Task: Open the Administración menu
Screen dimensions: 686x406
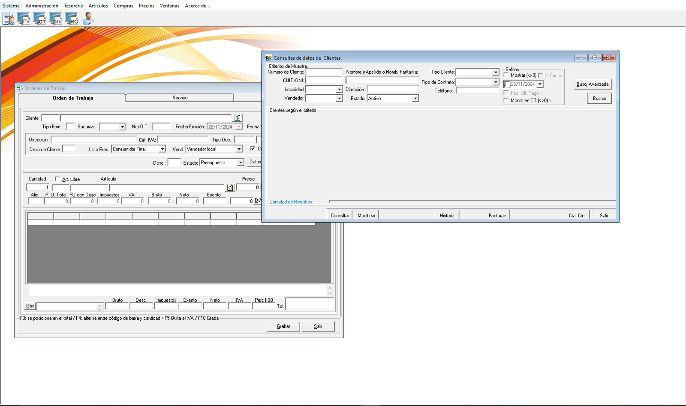Action: click(x=42, y=6)
